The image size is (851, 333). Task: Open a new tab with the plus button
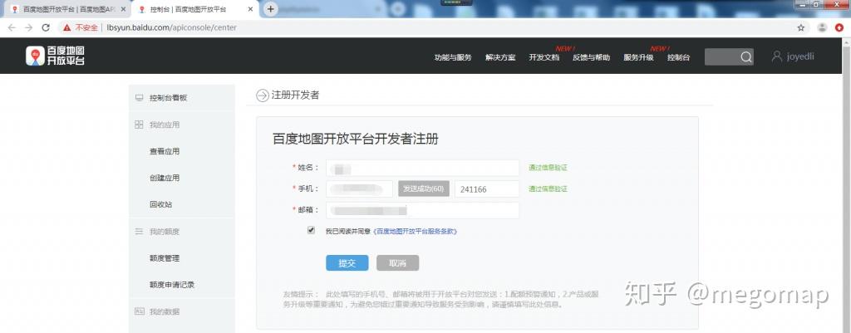pyautogui.click(x=270, y=9)
